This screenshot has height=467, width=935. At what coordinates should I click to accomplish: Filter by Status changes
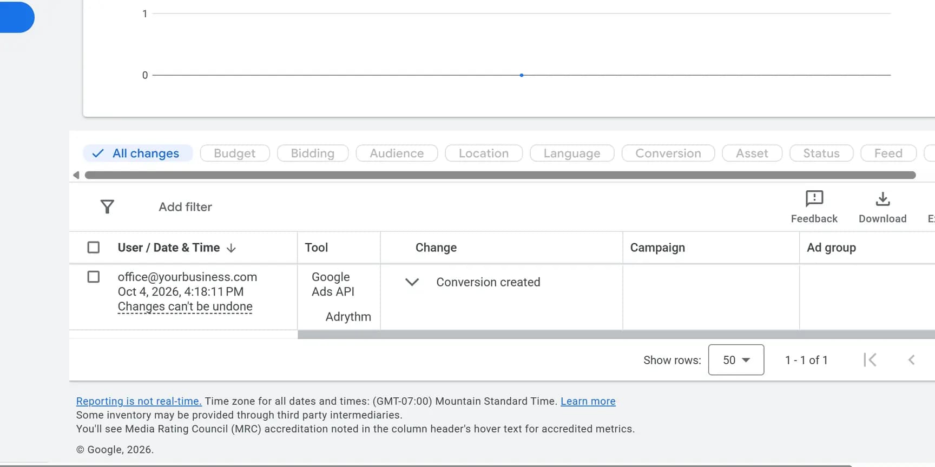[x=821, y=154]
